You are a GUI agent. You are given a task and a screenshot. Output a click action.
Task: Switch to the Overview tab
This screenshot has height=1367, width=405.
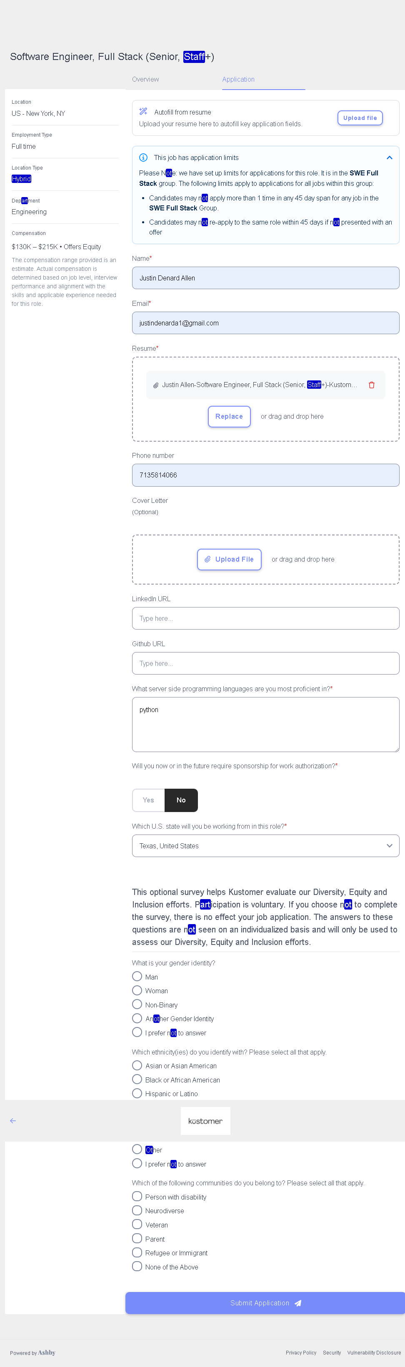(x=145, y=80)
